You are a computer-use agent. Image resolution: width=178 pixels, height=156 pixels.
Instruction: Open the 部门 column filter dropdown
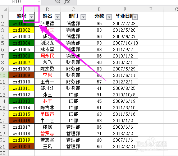(83, 17)
